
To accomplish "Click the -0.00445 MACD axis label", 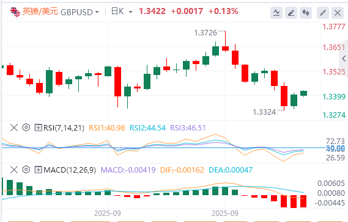I will click(330, 203).
